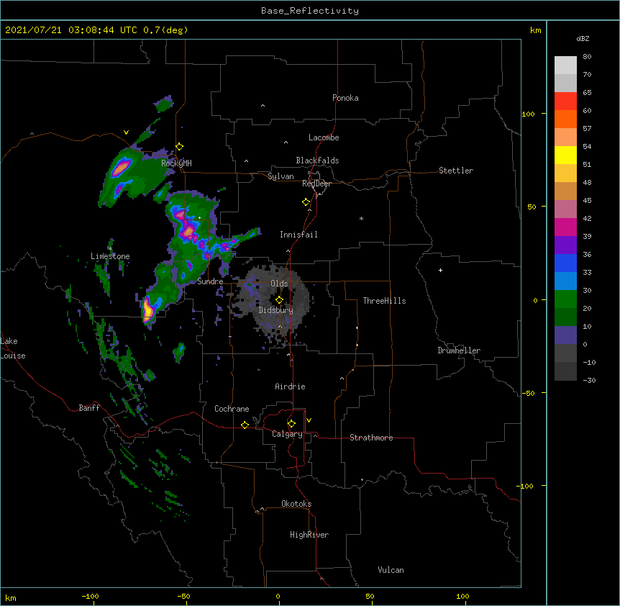Click the Banff label
This screenshot has width=620, height=606.
(x=89, y=408)
